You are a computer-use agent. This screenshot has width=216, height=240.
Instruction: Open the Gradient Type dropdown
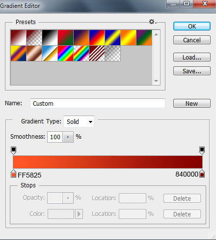coord(79,121)
